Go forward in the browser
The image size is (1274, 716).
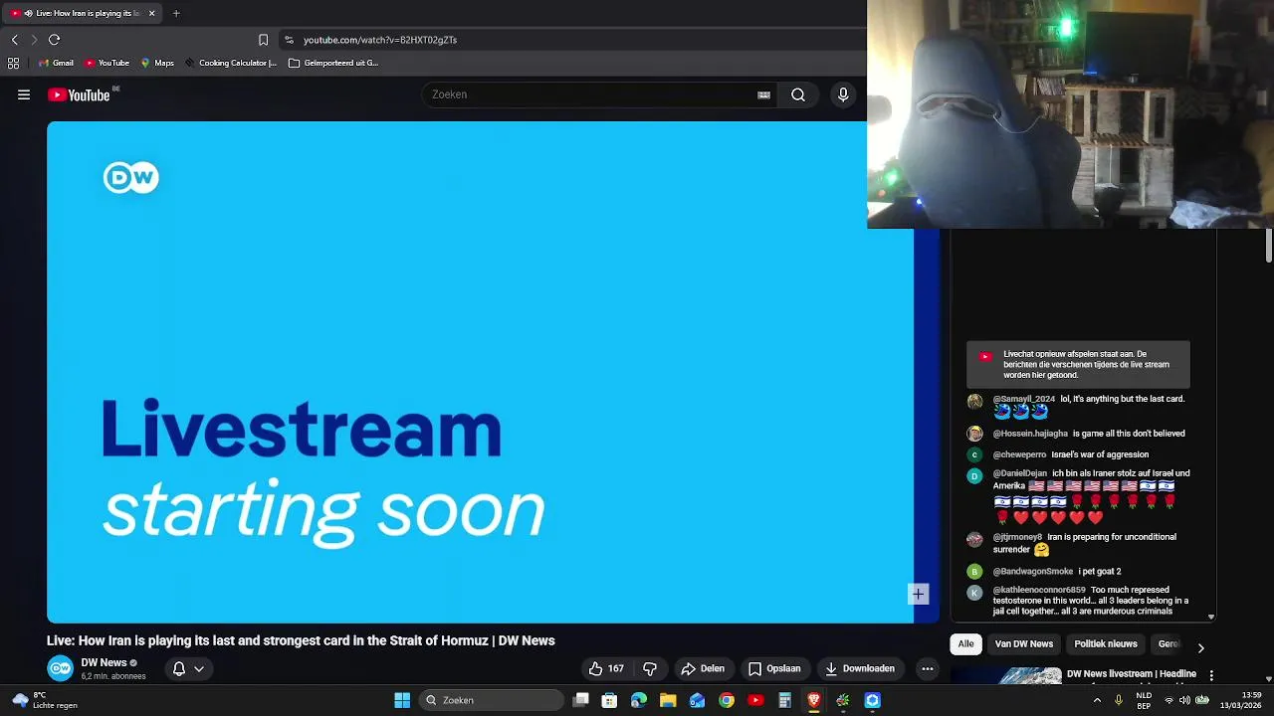[x=34, y=40]
